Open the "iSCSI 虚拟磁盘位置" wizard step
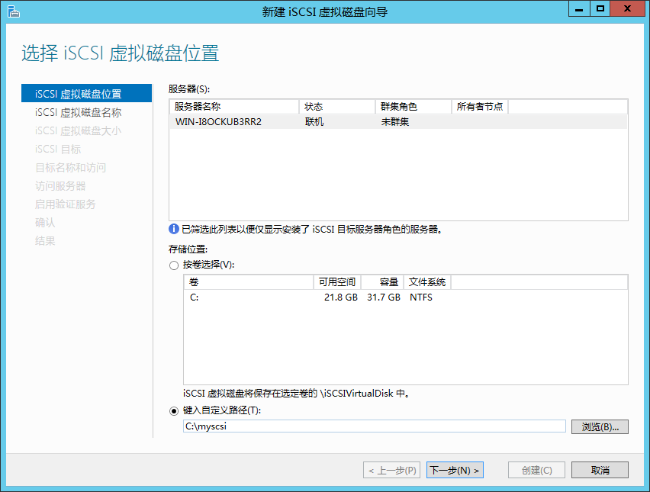Image resolution: width=650 pixels, height=492 pixels. [87, 93]
